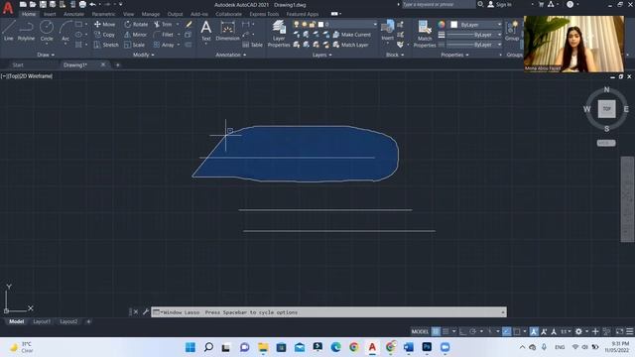Toggle grid display in status bar

[x=436, y=331]
